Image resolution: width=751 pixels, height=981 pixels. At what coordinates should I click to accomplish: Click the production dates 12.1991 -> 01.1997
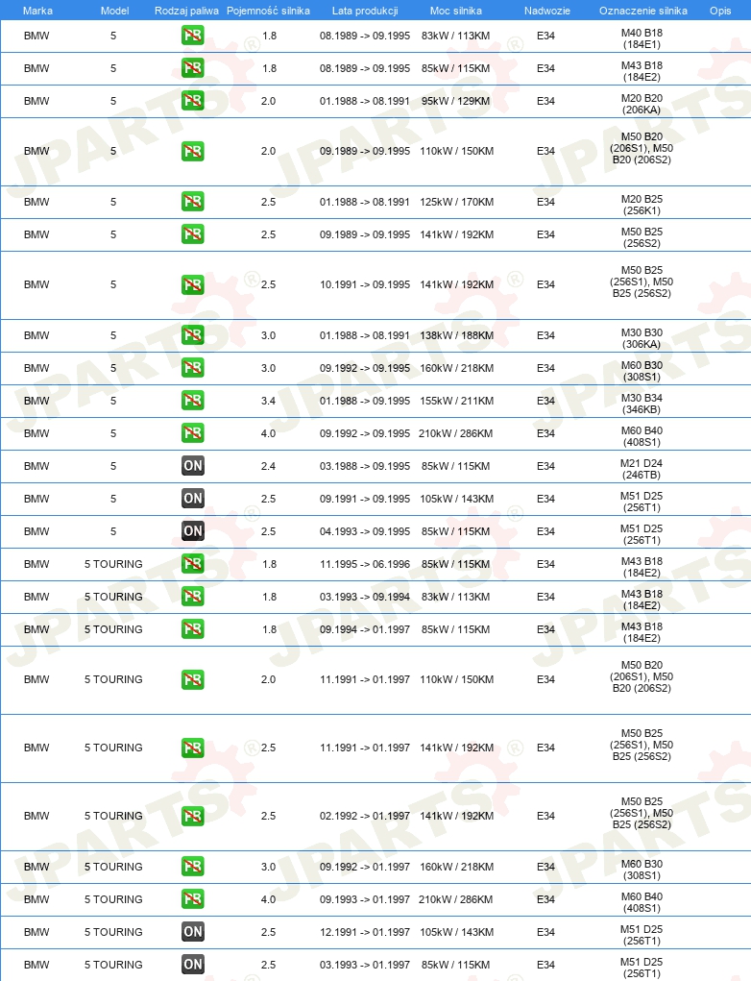365,932
